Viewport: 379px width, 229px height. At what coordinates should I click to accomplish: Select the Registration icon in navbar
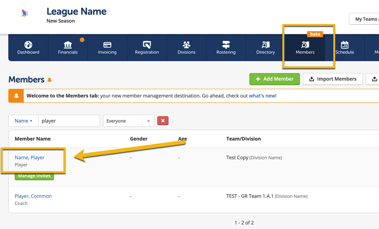point(147,45)
